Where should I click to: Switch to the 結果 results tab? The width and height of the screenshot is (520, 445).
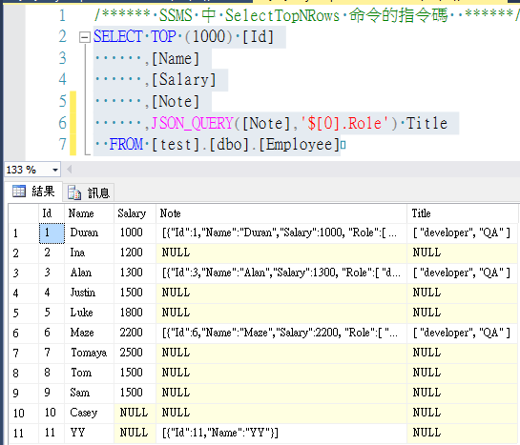[x=33, y=191]
